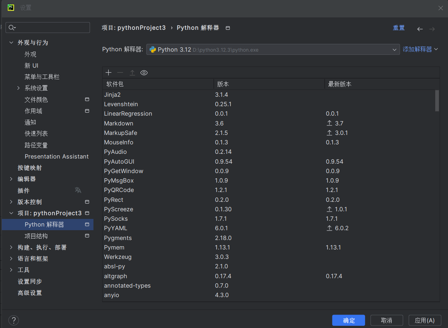Click the 取消 button
This screenshot has height=328, width=448.
pyautogui.click(x=387, y=320)
